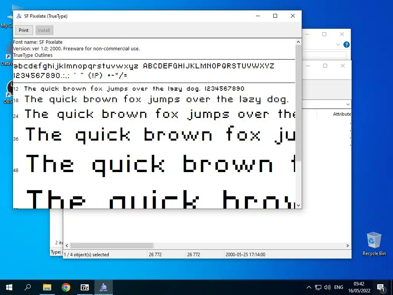Open the dropdown arrow in background window address bar

pos(348,104)
